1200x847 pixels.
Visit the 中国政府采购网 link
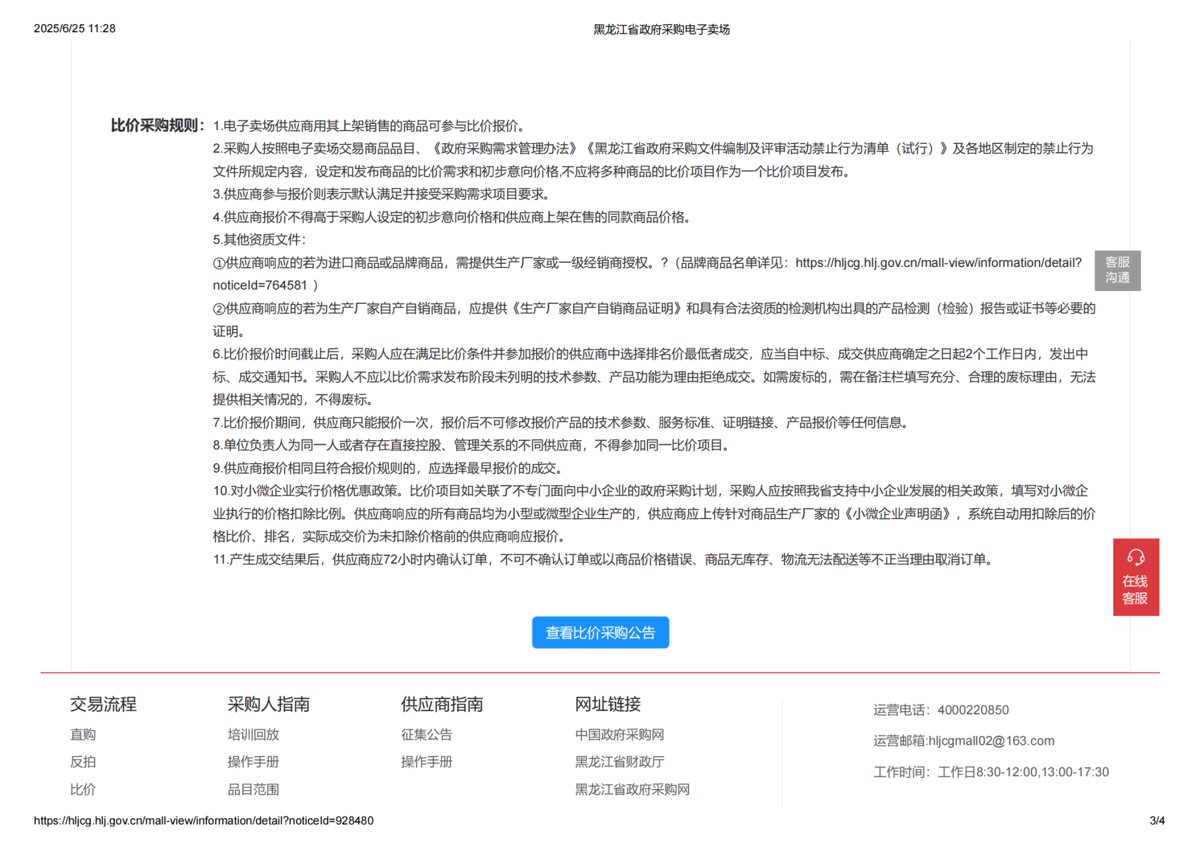(x=619, y=734)
